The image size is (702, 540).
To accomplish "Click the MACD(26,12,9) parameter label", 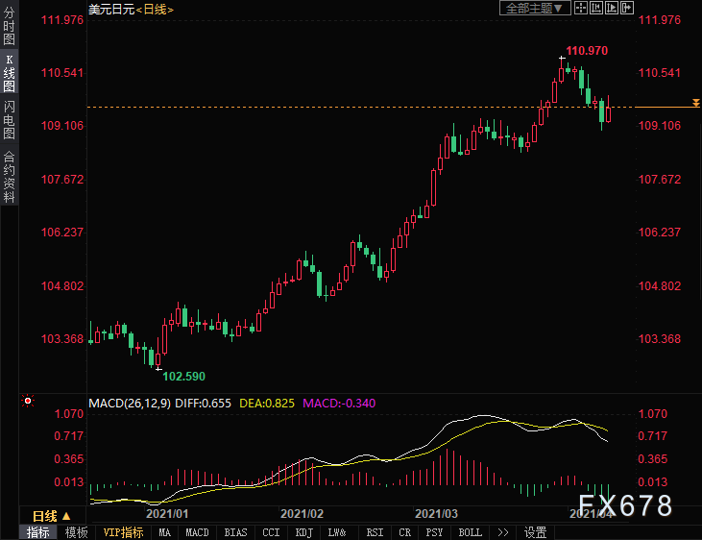I will pos(130,403).
